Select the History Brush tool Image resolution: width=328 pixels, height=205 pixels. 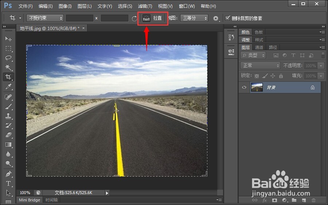coord(8,125)
